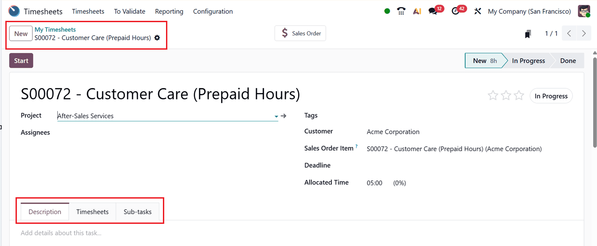Set stage to Done in the status bar
This screenshot has width=597, height=246.
coord(568,61)
